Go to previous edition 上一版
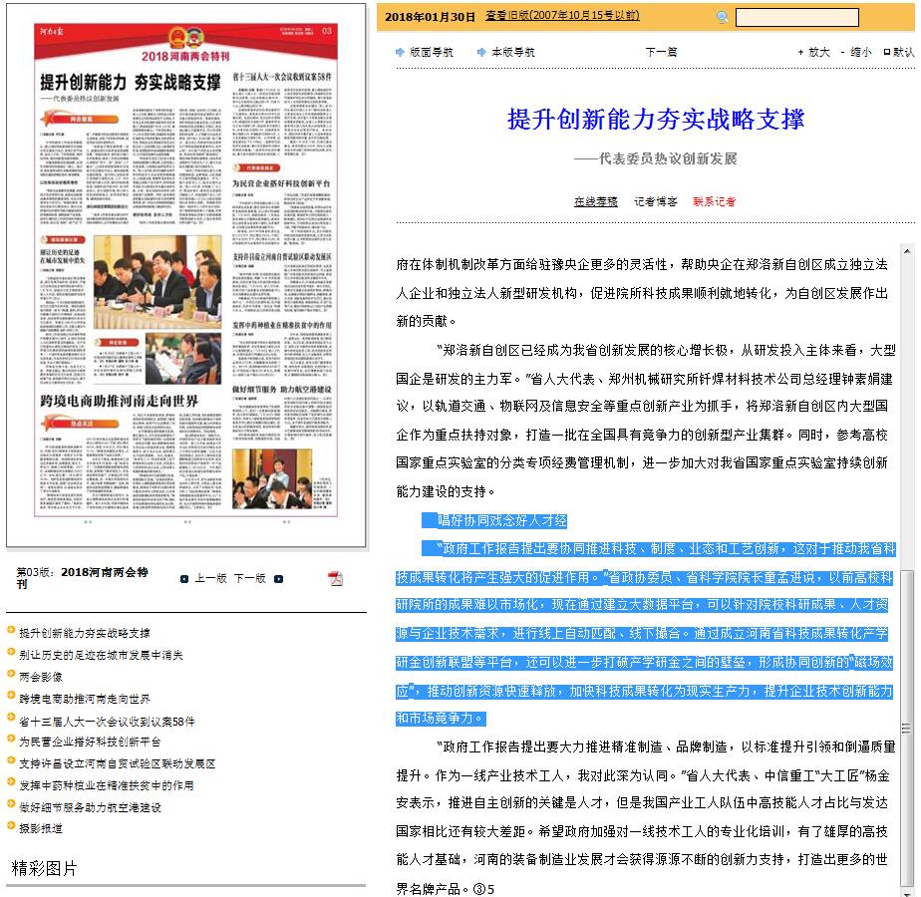 click(211, 579)
